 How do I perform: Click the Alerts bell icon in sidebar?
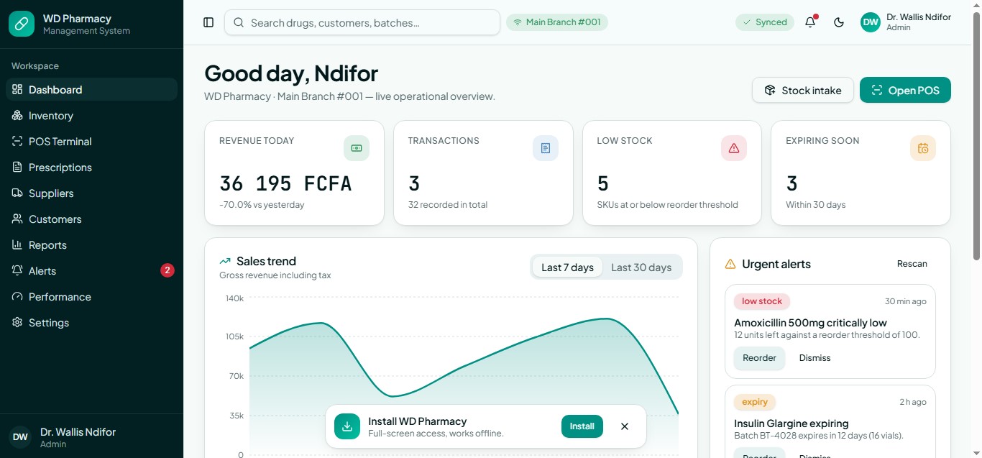click(x=17, y=271)
